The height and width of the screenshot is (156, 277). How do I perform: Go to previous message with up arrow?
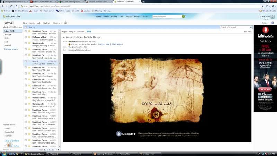[90, 32]
